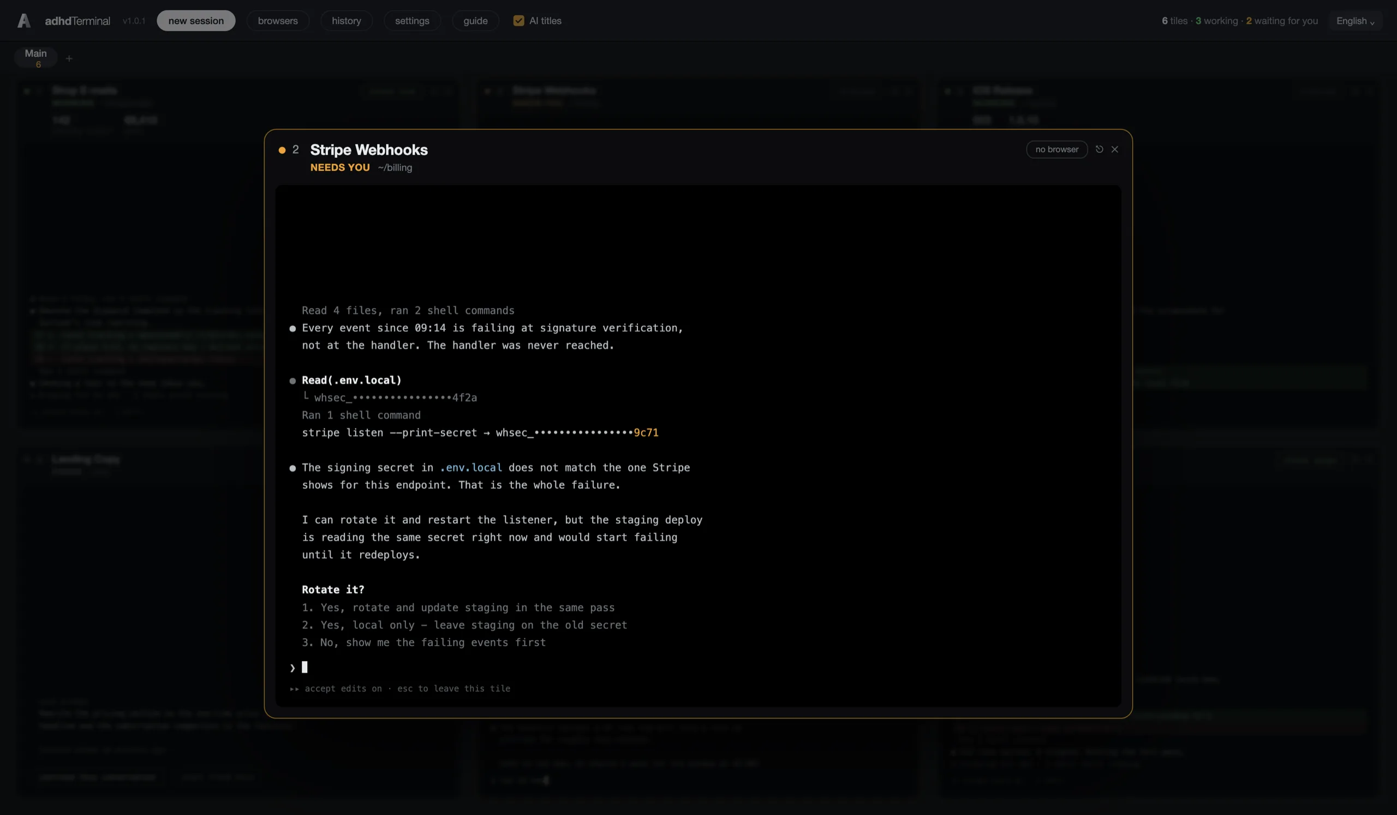The height and width of the screenshot is (815, 1397).
Task: Click the Stripe Webhooks title
Action: tap(369, 150)
